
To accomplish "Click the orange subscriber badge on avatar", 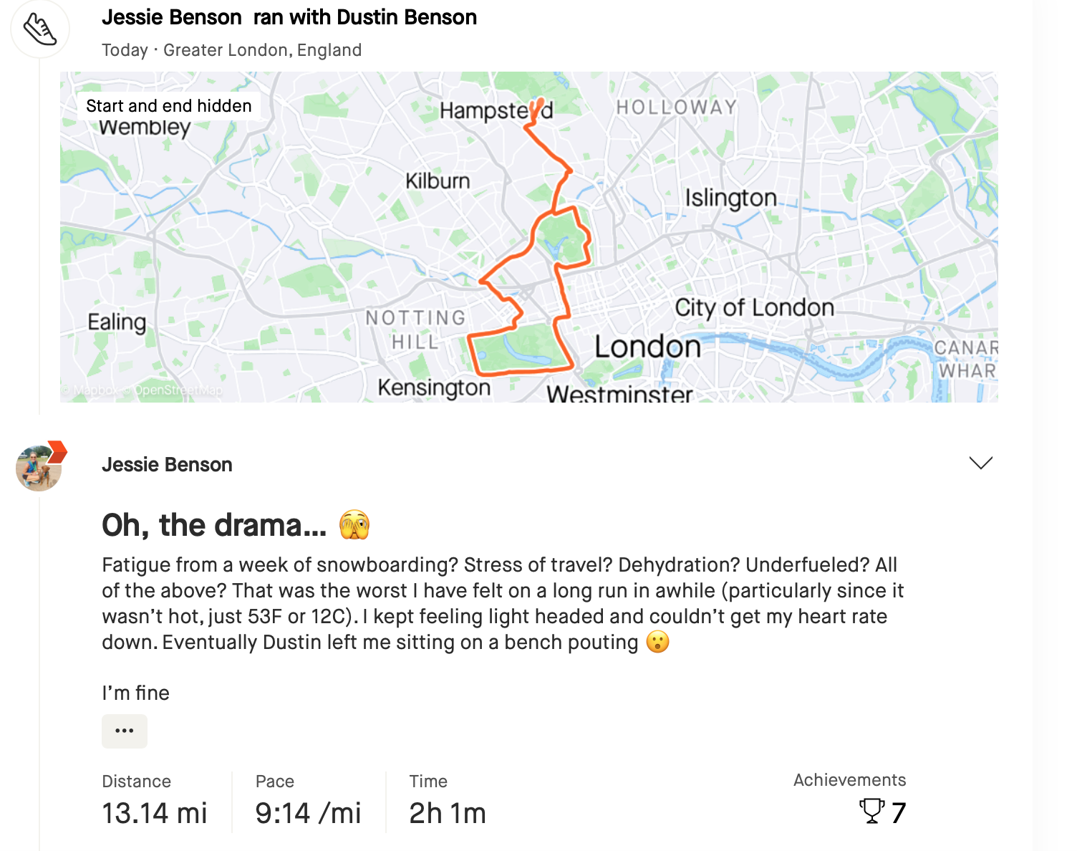I will pos(57,452).
